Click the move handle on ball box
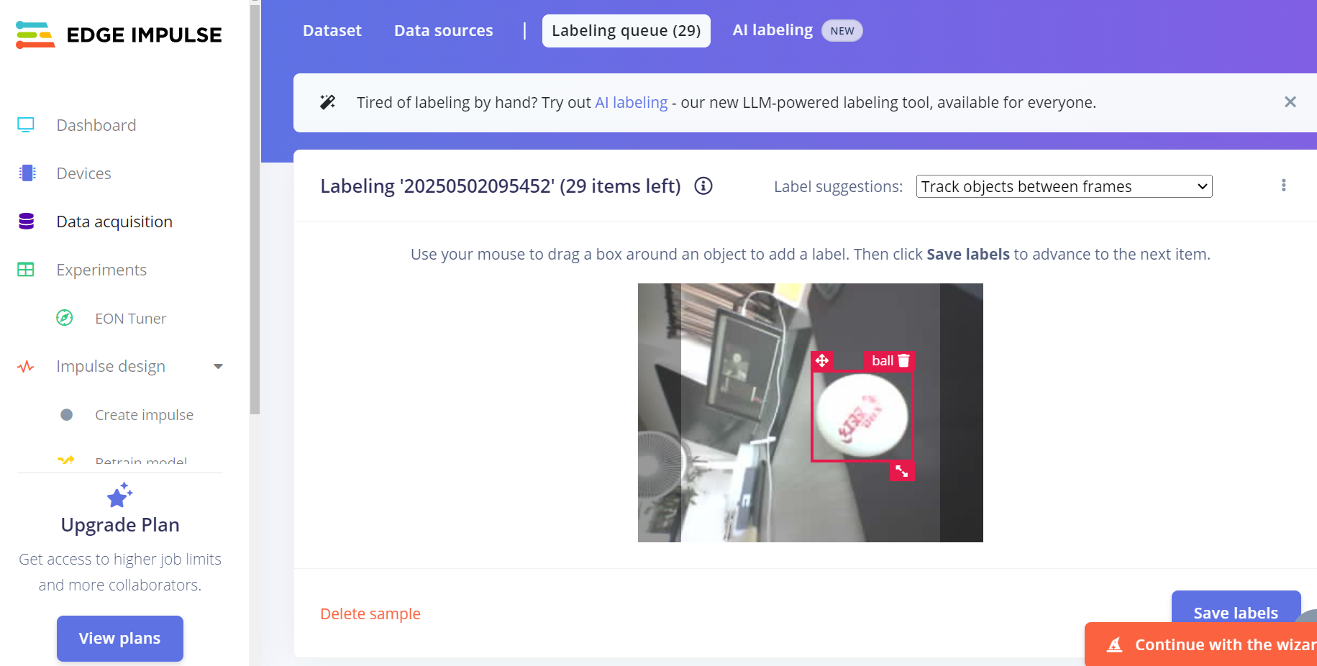 coord(822,360)
